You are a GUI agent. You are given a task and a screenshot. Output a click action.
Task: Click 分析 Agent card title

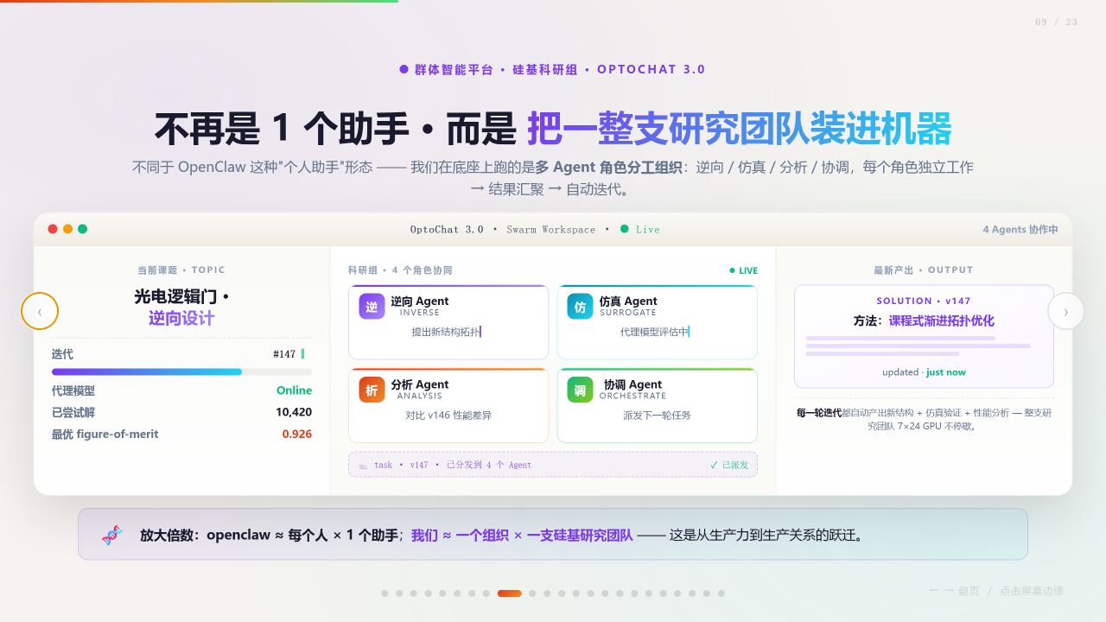pyautogui.click(x=419, y=384)
